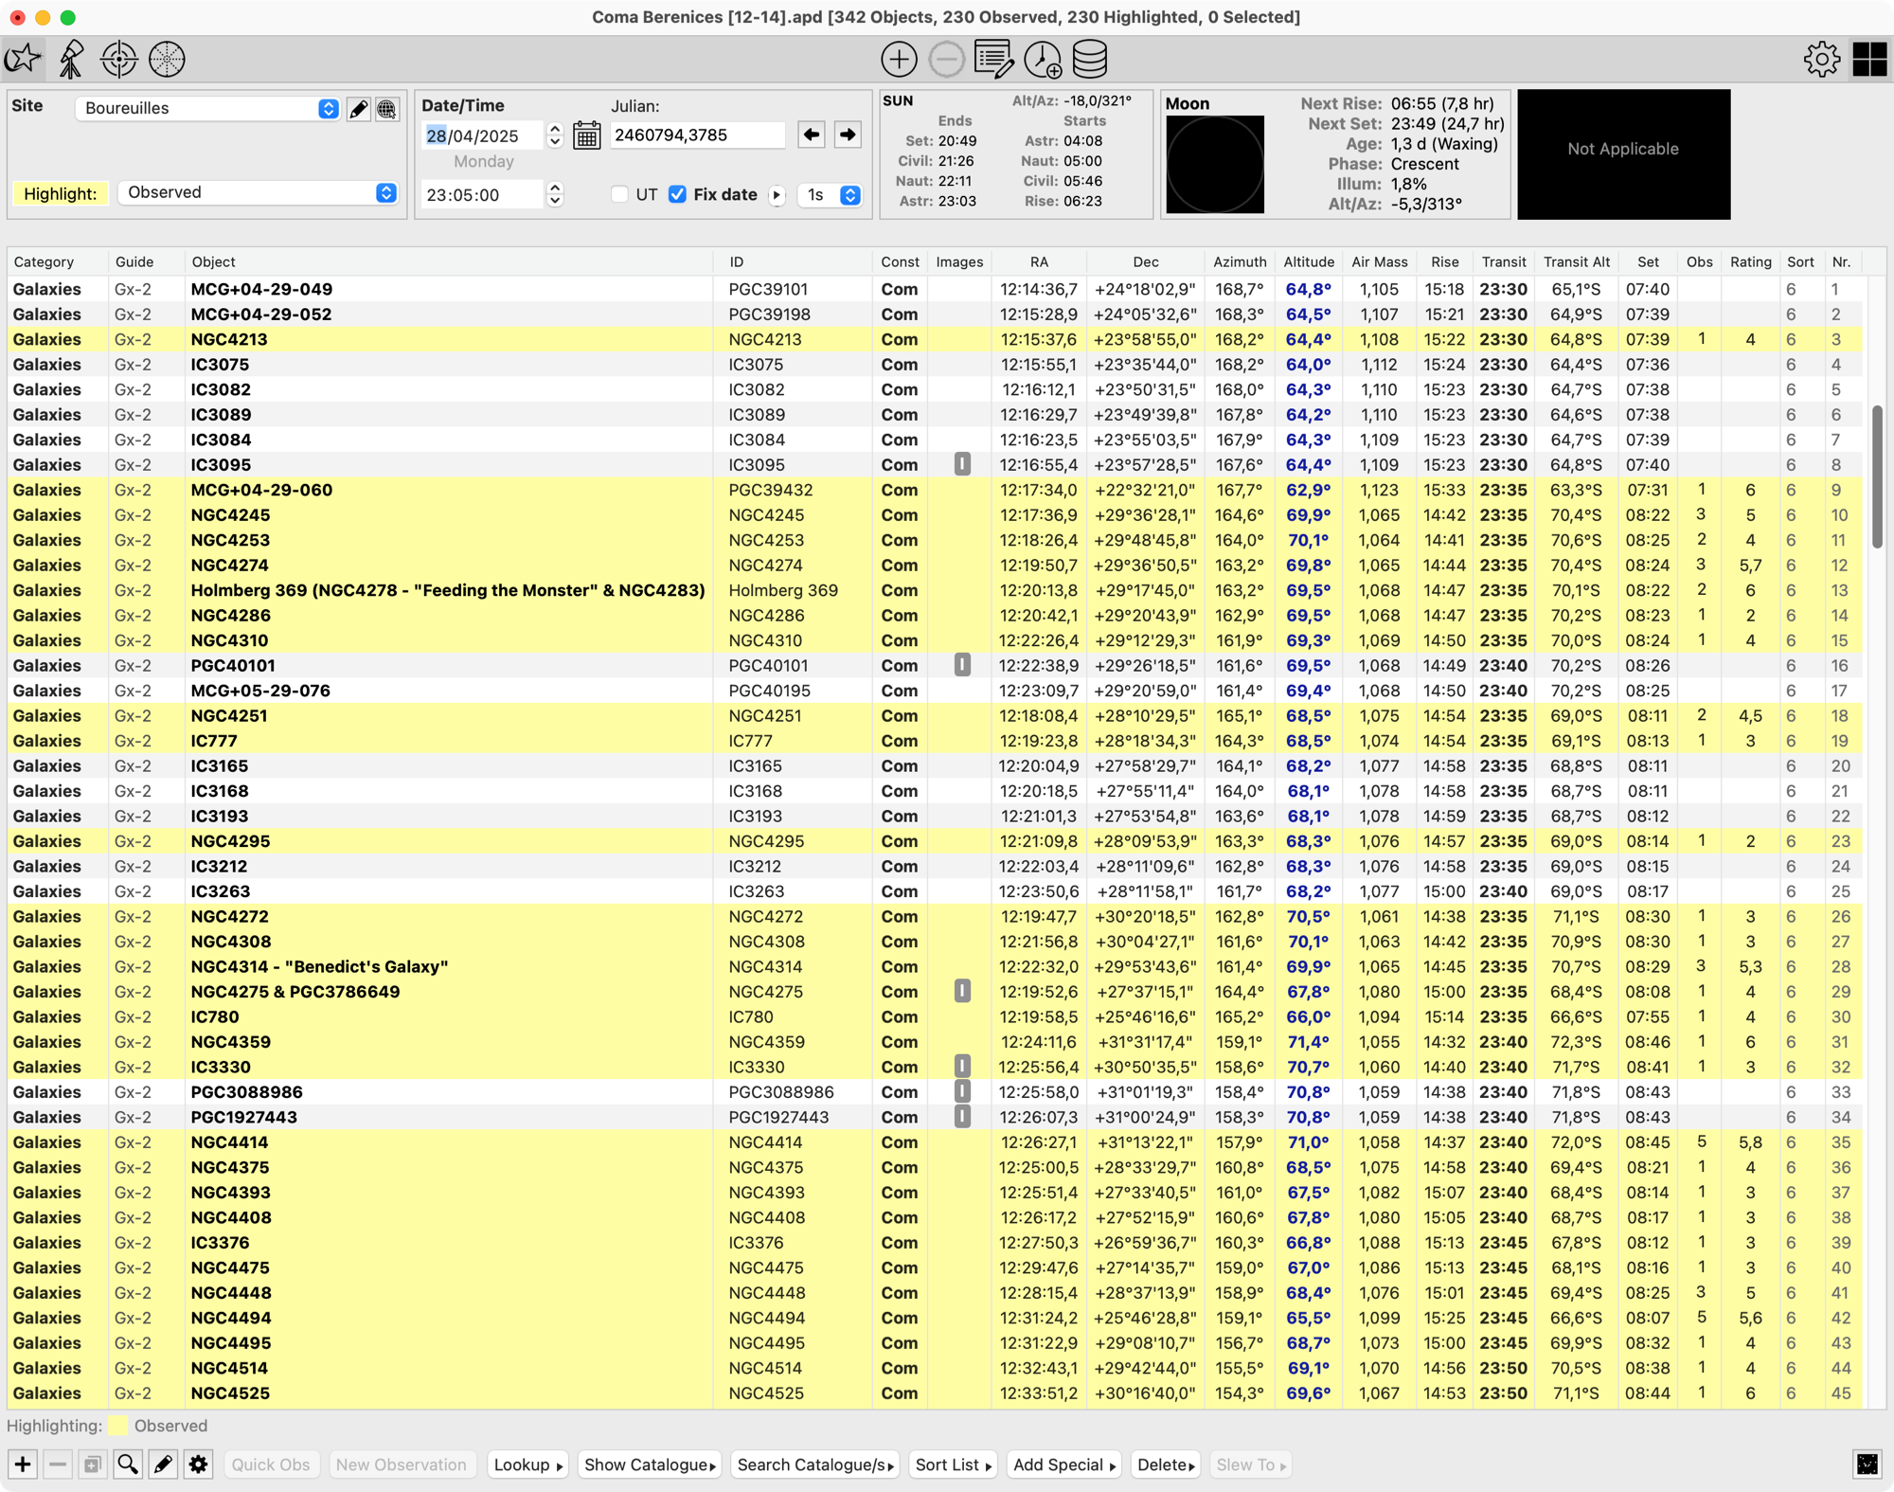This screenshot has width=1894, height=1492.
Task: Sort by the Category column header
Action: [x=57, y=261]
